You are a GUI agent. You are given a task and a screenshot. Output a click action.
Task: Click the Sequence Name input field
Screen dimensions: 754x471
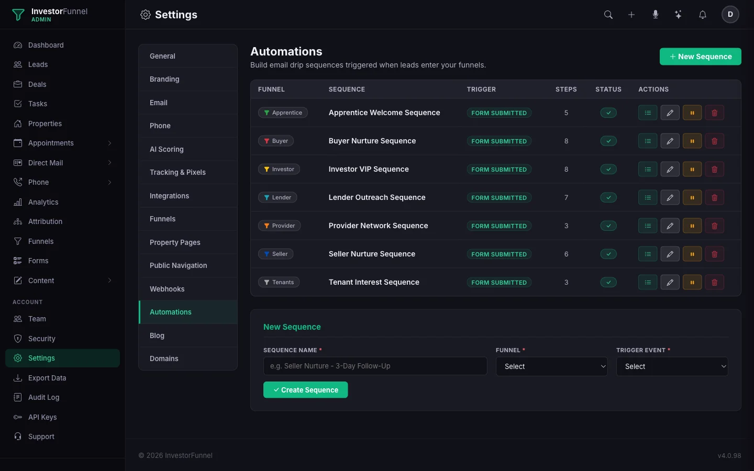375,366
